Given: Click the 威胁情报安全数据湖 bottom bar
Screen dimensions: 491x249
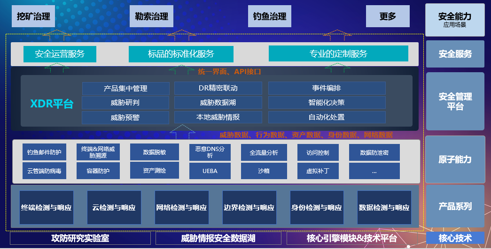Looking at the screenshot, I should pos(218,238).
